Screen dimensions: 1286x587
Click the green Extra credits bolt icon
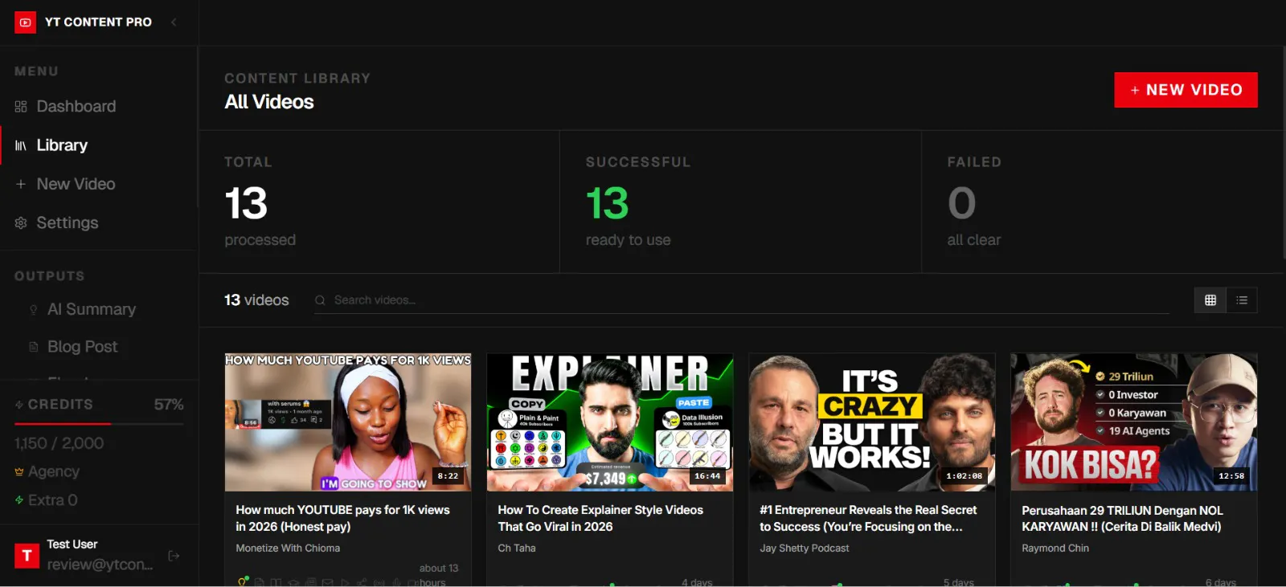pyautogui.click(x=19, y=500)
